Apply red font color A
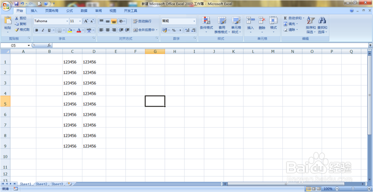Viewport: 373px width, 192px height. coord(79,30)
